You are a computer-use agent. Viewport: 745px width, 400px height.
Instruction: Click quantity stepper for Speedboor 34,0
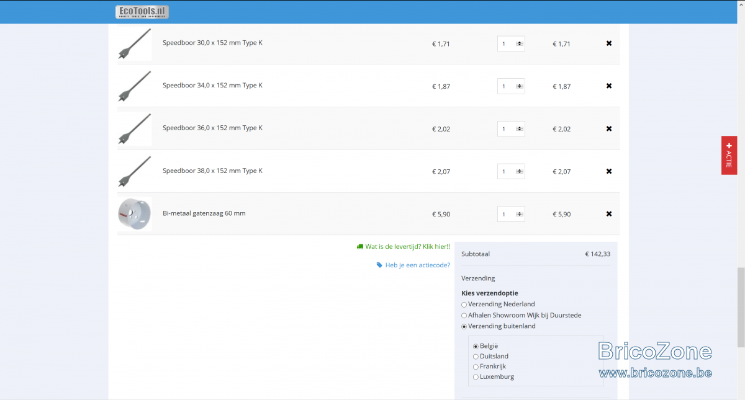click(x=520, y=86)
